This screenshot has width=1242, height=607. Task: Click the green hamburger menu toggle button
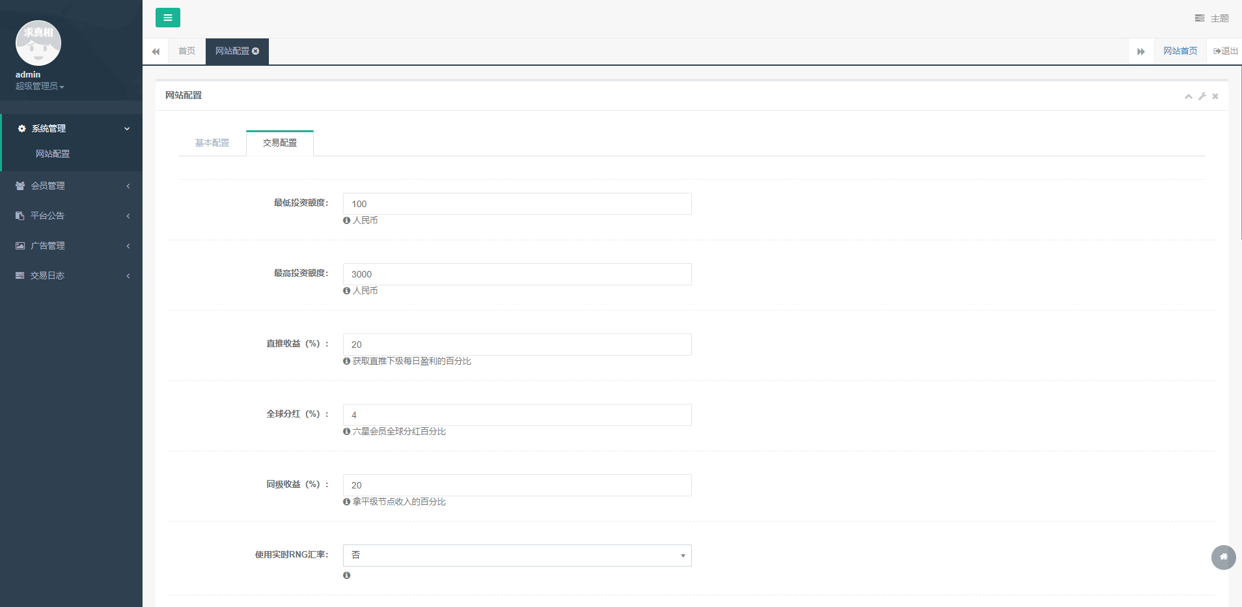click(x=167, y=18)
